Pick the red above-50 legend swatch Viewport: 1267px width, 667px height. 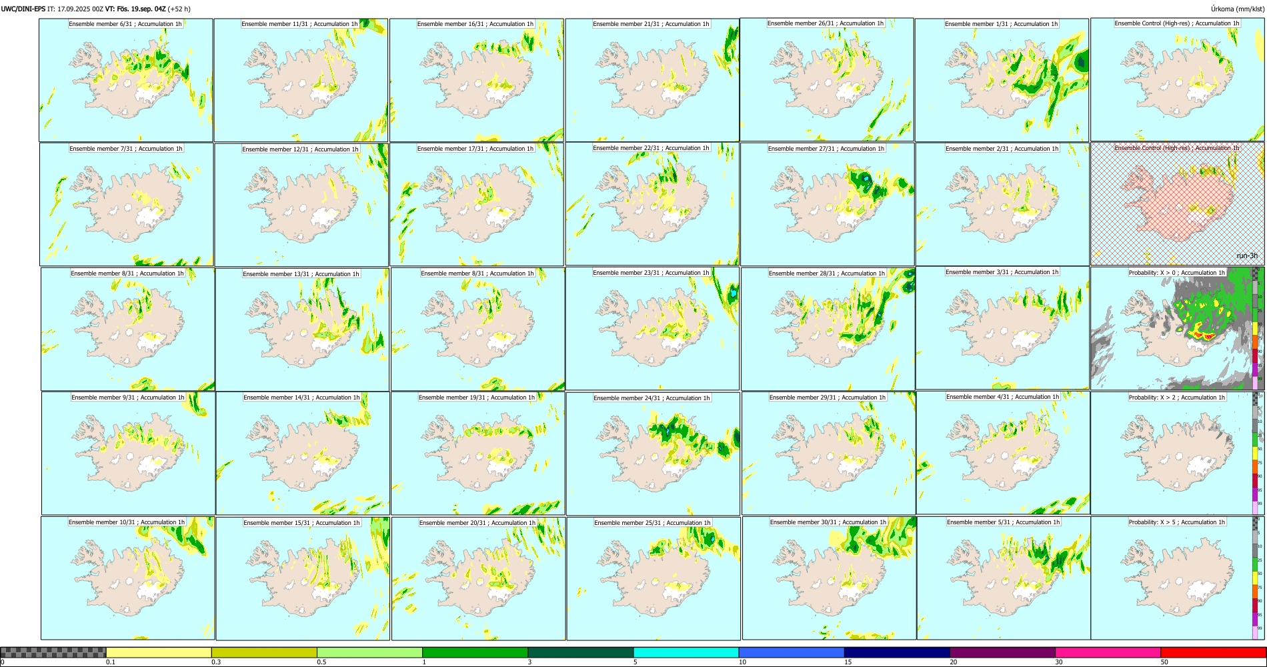[1213, 652]
